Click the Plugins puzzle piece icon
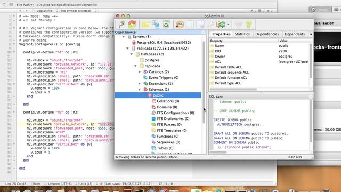341x192 pixels. coord(221,25)
